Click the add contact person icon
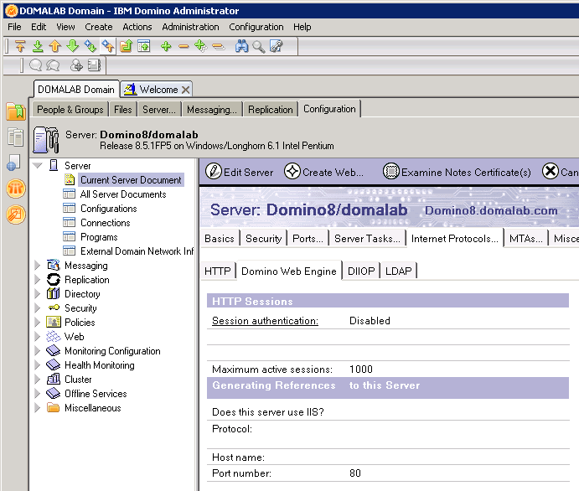 tap(76, 65)
